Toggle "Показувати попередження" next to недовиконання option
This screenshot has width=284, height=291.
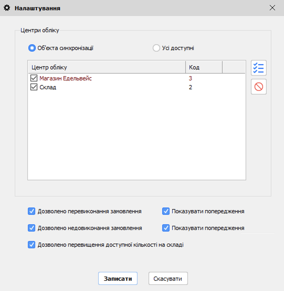pyautogui.click(x=166, y=228)
